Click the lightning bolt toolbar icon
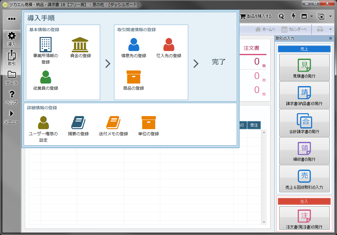Viewport: 337px width, 235px height. pos(293,16)
